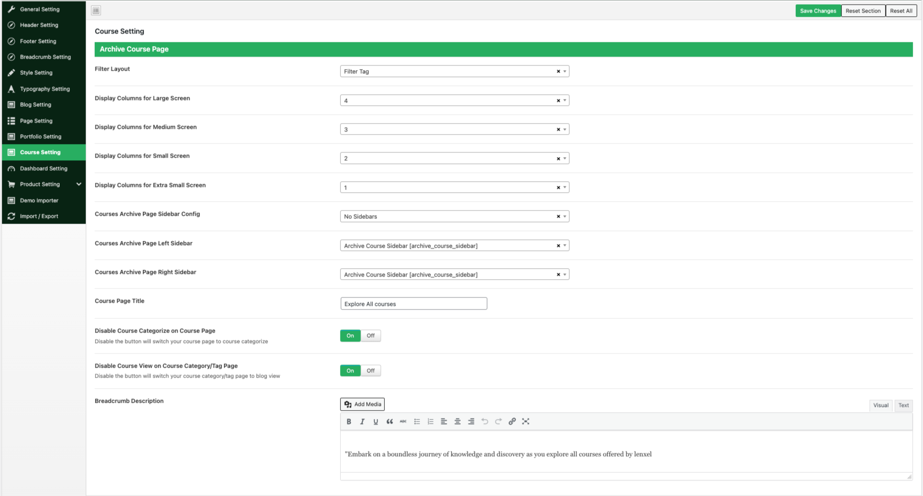
Task: Expand the Product Setting submenu chevron
Action: click(79, 184)
